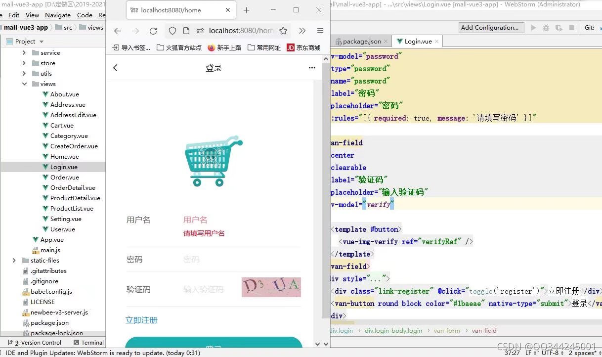Click 37:27 cursor position status
The image size is (602, 357).
tap(512, 353)
